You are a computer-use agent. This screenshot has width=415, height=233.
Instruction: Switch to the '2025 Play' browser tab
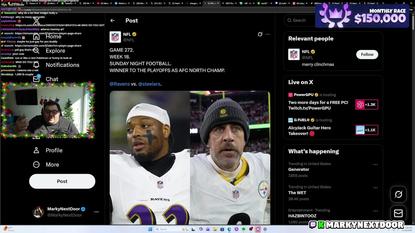pos(230,3)
